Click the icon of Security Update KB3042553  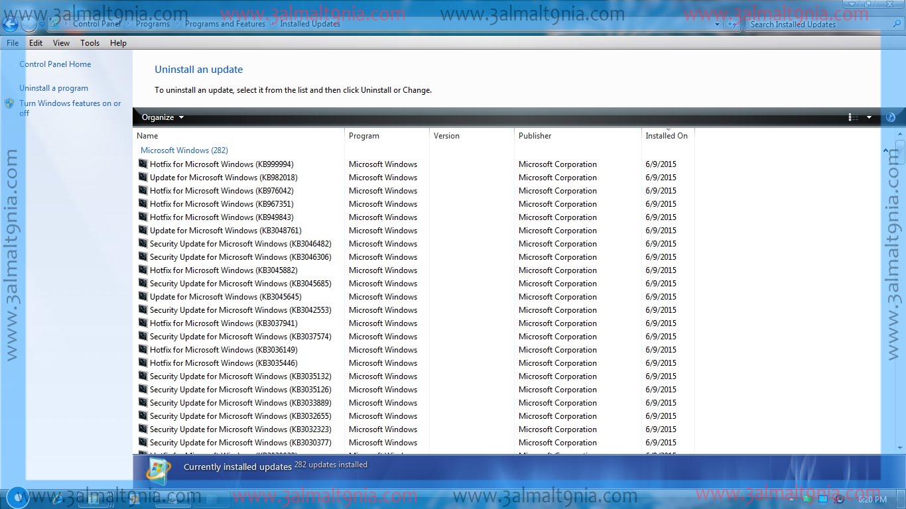[143, 310]
